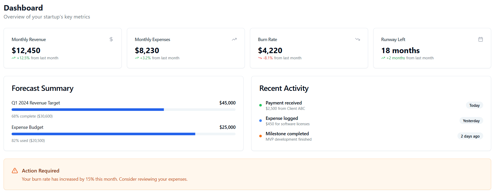Click the 2 days ago badge
Screen dimensions: 494x193
pyautogui.click(x=470, y=136)
